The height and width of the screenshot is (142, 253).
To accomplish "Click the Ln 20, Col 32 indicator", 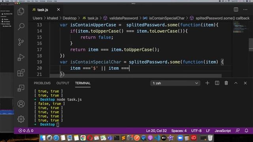I will 157,131.
